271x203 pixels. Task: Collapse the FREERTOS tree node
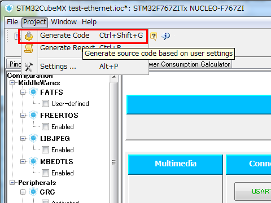pos(23,115)
